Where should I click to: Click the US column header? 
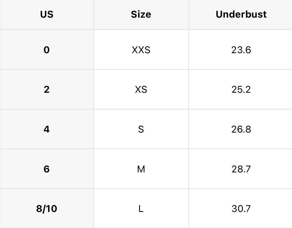[47, 14]
